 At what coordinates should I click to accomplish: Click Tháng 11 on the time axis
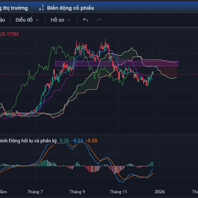click(x=118, y=191)
